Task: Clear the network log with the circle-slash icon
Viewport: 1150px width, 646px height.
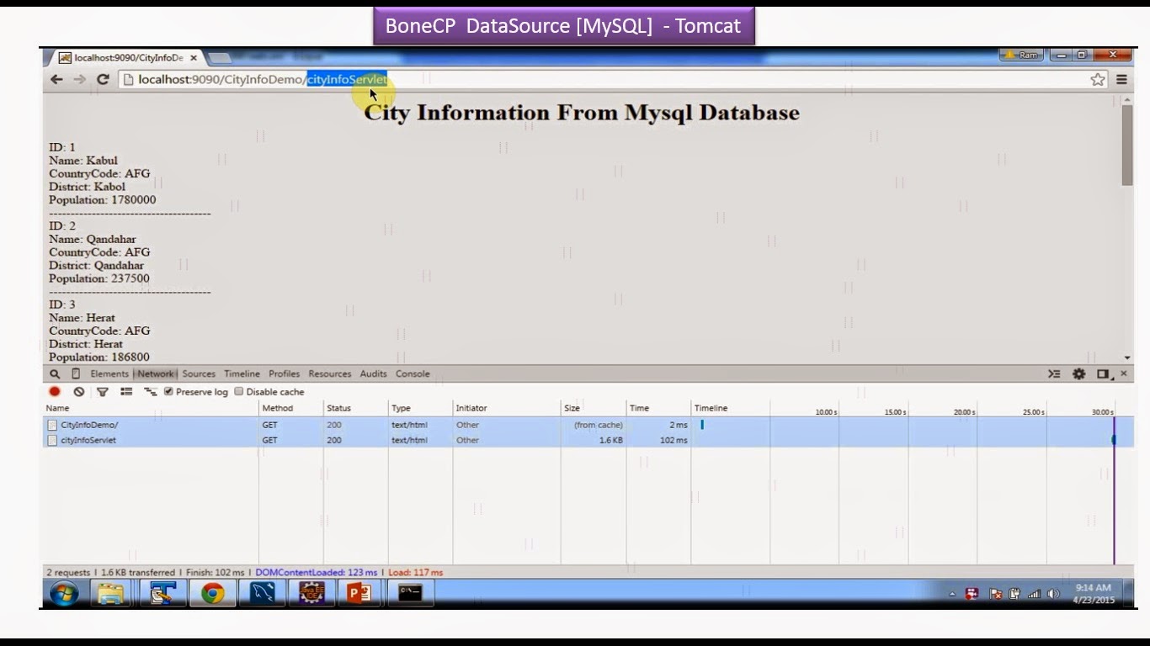Action: pos(78,392)
